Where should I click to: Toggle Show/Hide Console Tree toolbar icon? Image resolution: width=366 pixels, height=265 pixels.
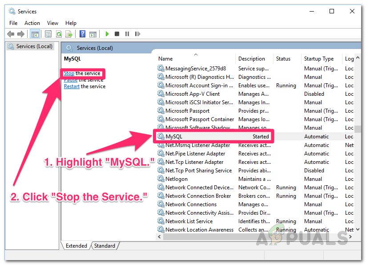coord(35,34)
